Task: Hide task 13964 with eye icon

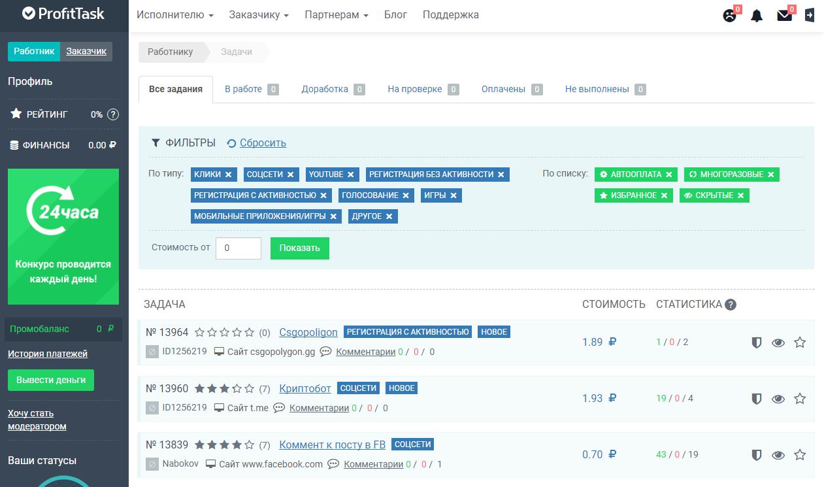Action: pos(778,343)
